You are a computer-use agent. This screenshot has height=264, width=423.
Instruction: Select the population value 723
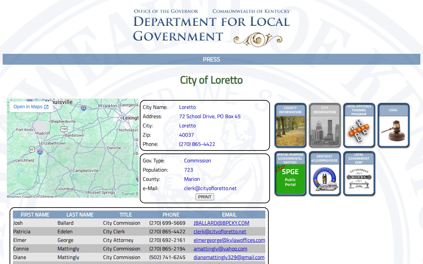(x=188, y=170)
